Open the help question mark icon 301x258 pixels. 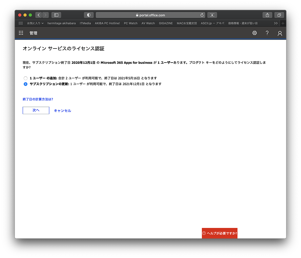coord(267,33)
